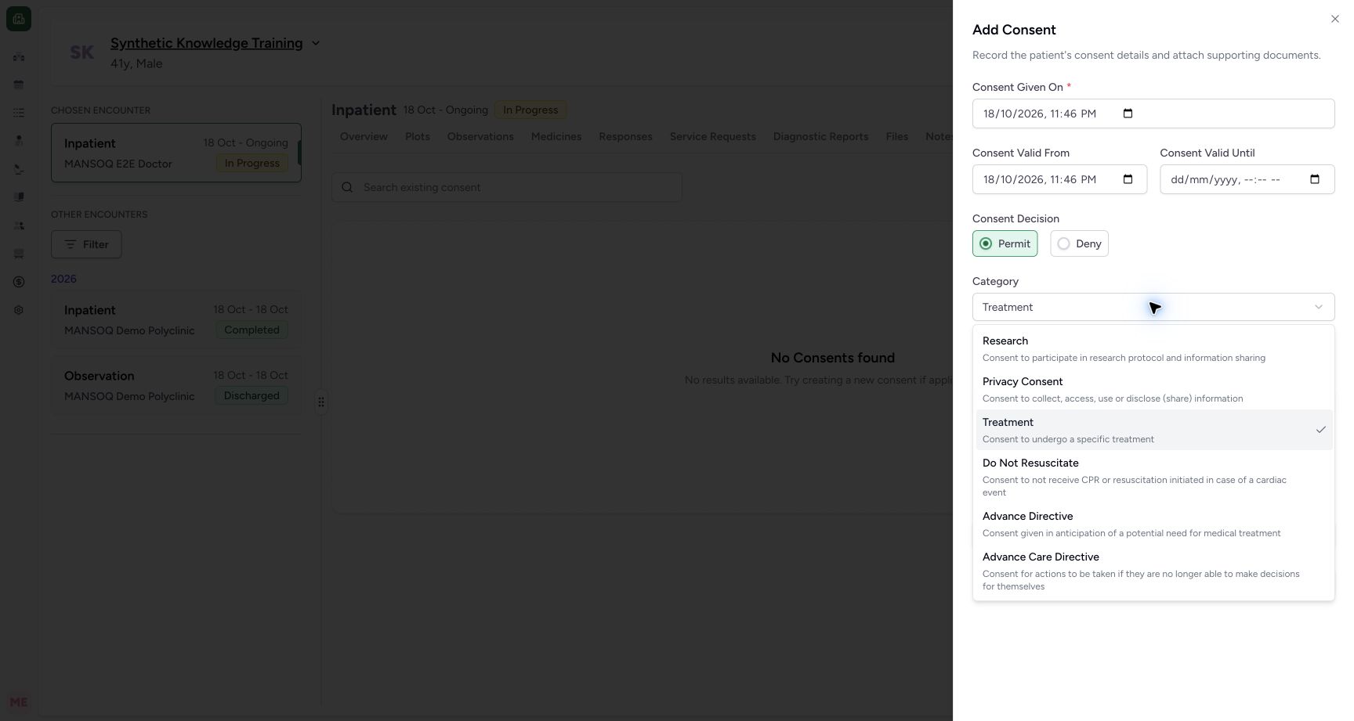Switch to the Diagnostic Reports tab
This screenshot has height=721, width=1354.
point(820,136)
